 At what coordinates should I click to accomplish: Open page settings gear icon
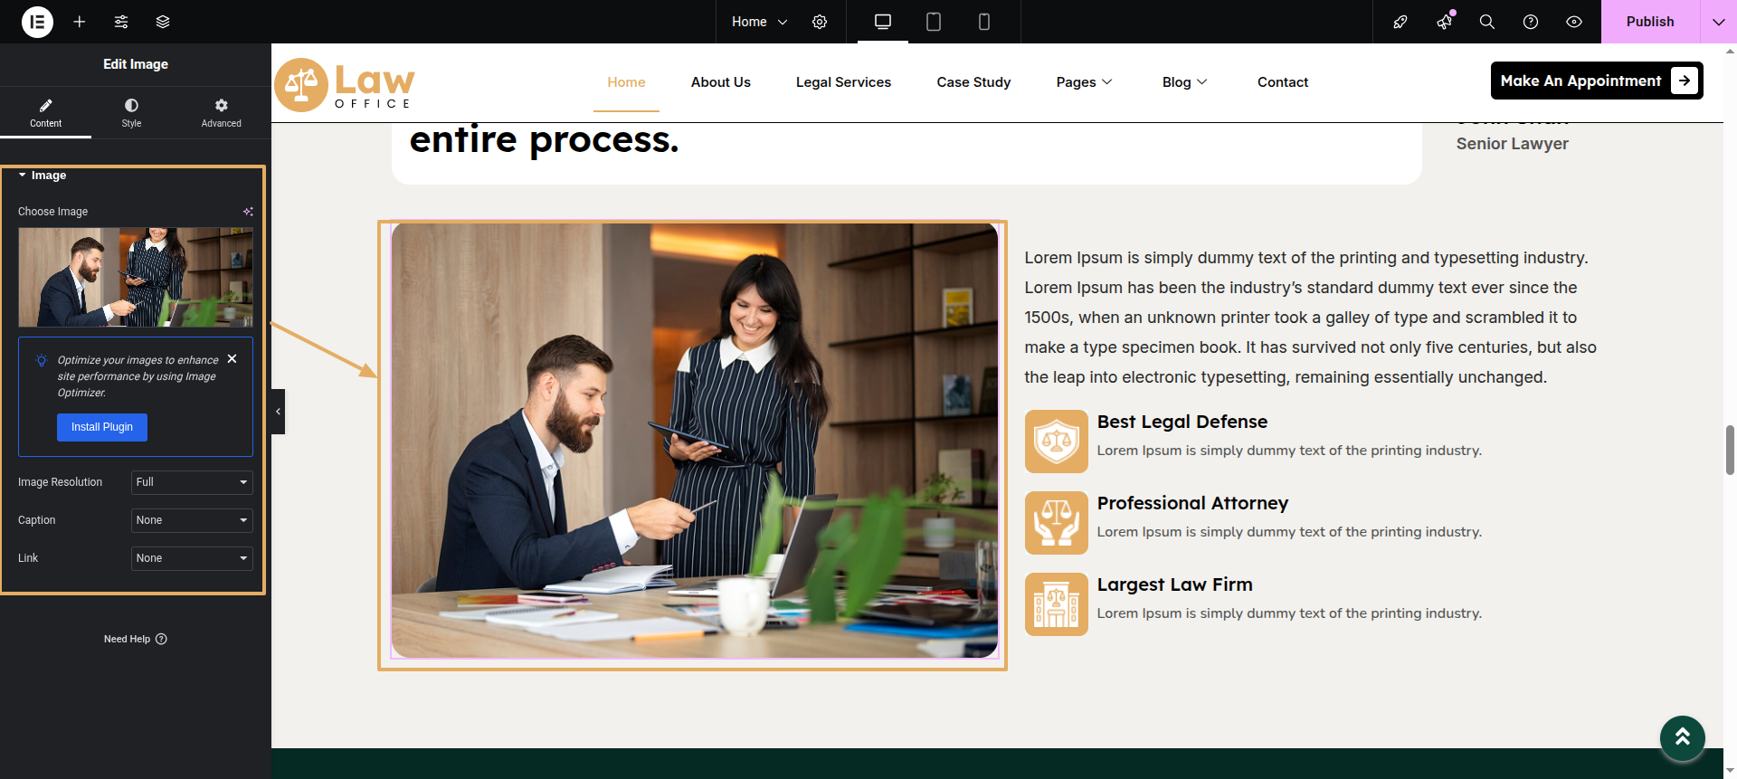[x=820, y=22]
